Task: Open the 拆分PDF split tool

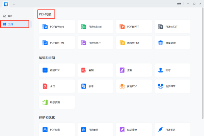Action: pos(134,86)
